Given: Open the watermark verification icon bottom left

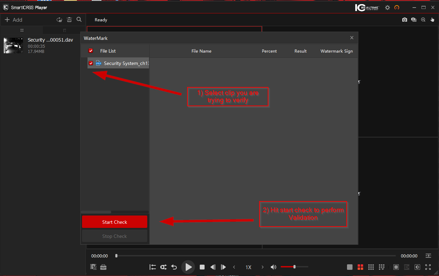Looking at the screenshot, I should (93, 267).
